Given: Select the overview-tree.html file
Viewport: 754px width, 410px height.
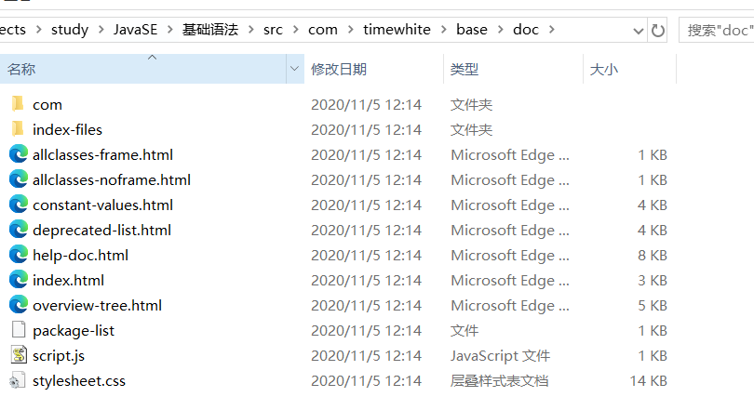Looking at the screenshot, I should 97,305.
